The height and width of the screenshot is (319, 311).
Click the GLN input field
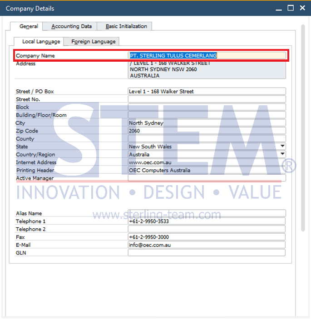(207, 253)
